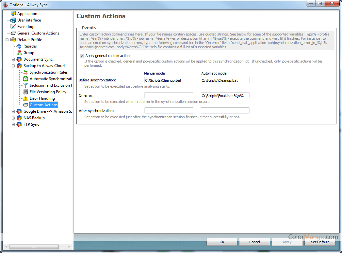Click the Custom Actions item icon
The width and height of the screenshot is (342, 253).
click(x=25, y=105)
